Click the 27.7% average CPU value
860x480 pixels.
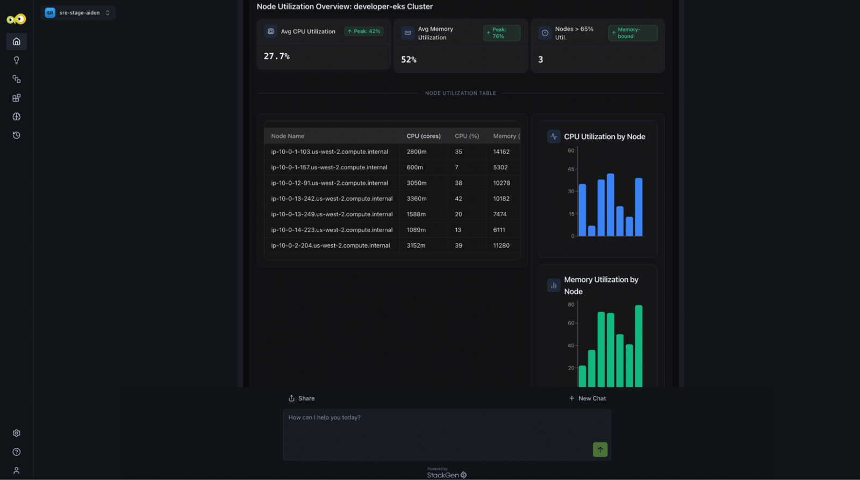[277, 56]
